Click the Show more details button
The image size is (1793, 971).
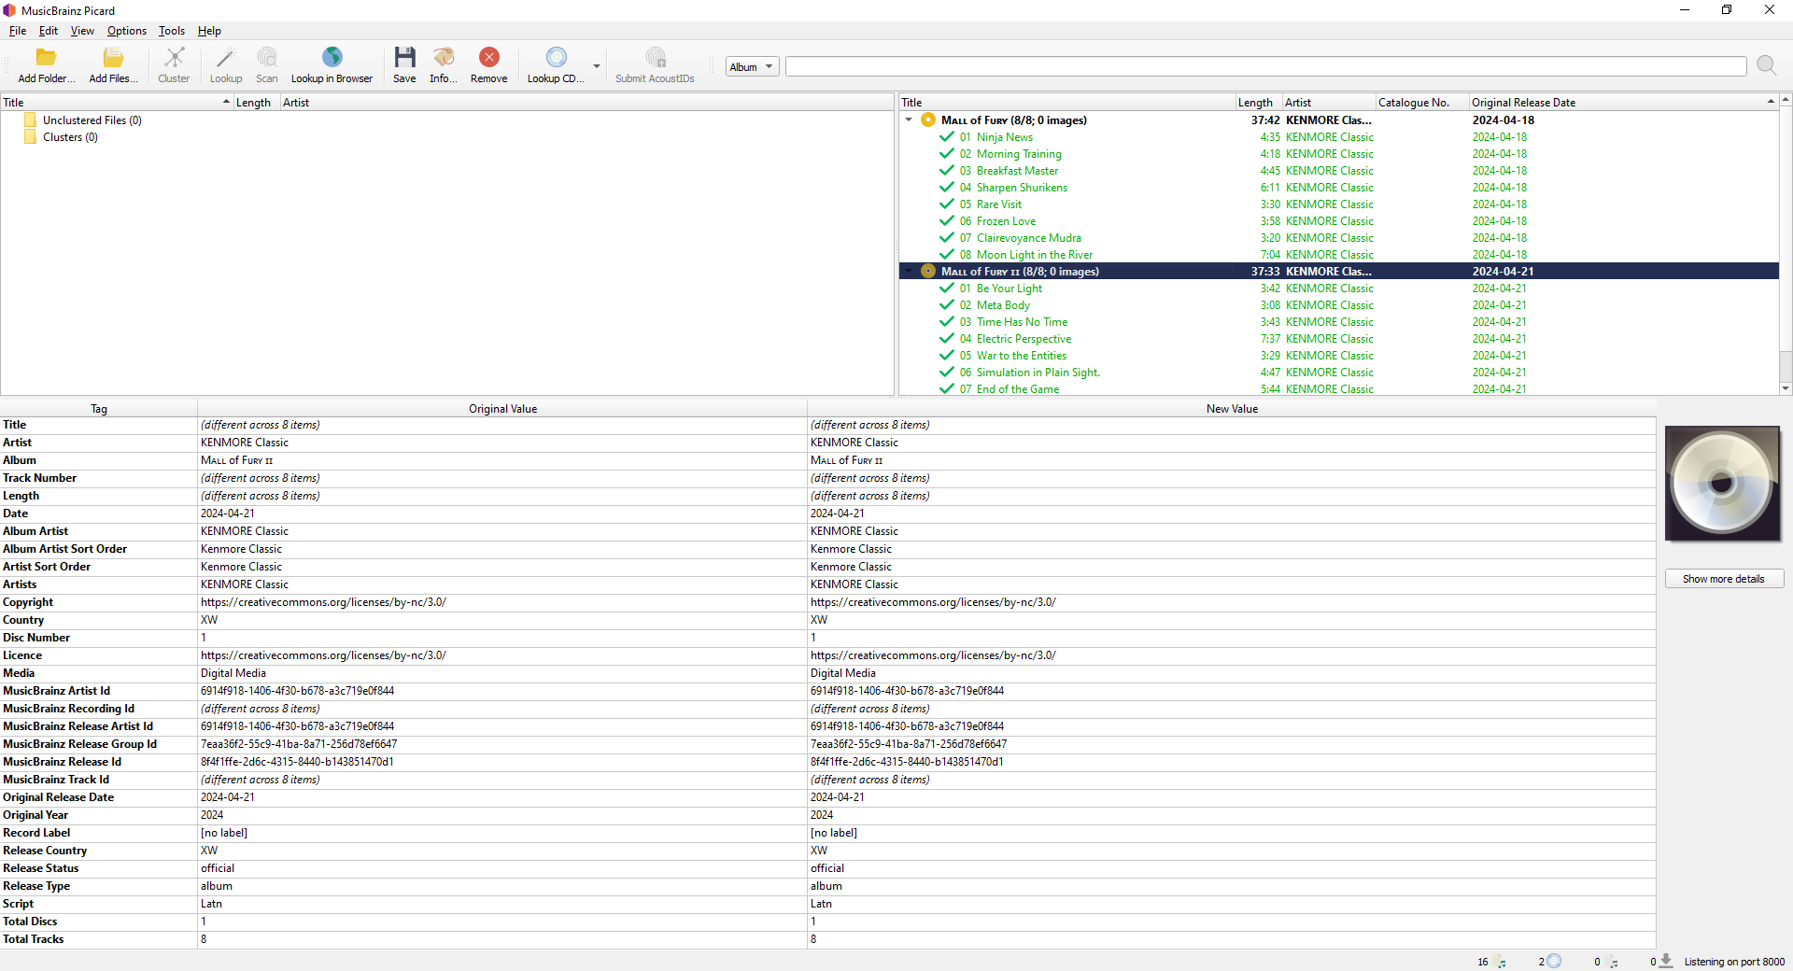click(x=1723, y=579)
